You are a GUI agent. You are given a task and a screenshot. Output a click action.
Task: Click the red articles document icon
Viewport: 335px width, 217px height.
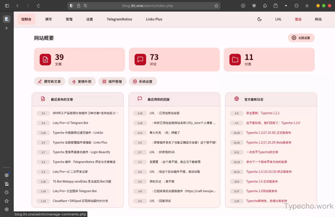45,60
